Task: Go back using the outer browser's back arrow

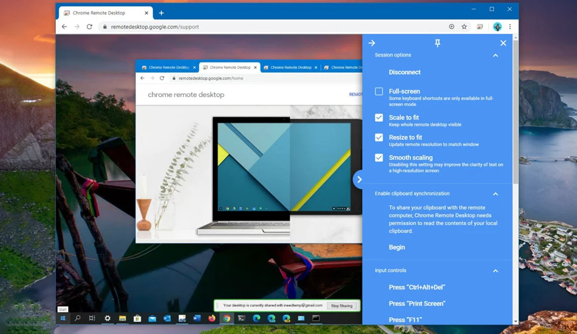Action: point(64,27)
